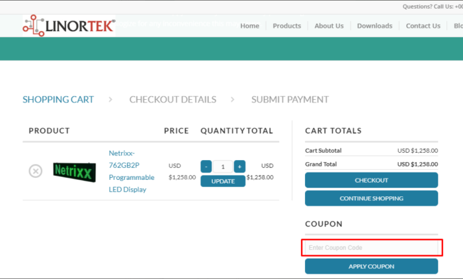Open Netrixx-762GB2P Programmable LED Display link

tap(132, 171)
